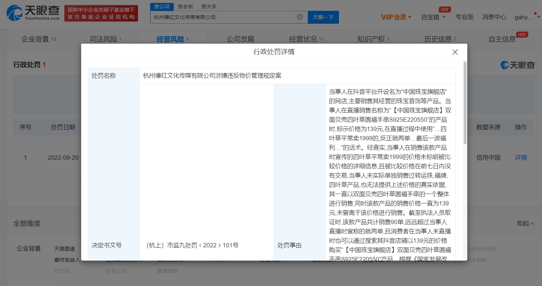
Task: Select the 查关系 search tab
Action: coord(209,6)
